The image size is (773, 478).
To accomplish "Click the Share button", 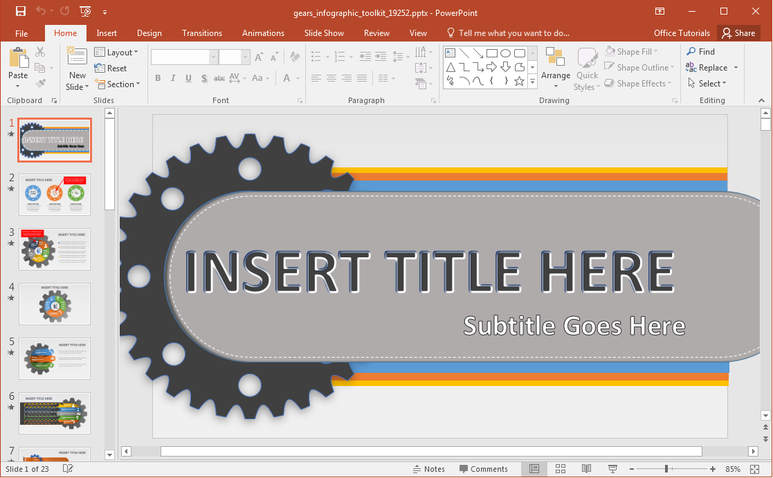I will 738,33.
